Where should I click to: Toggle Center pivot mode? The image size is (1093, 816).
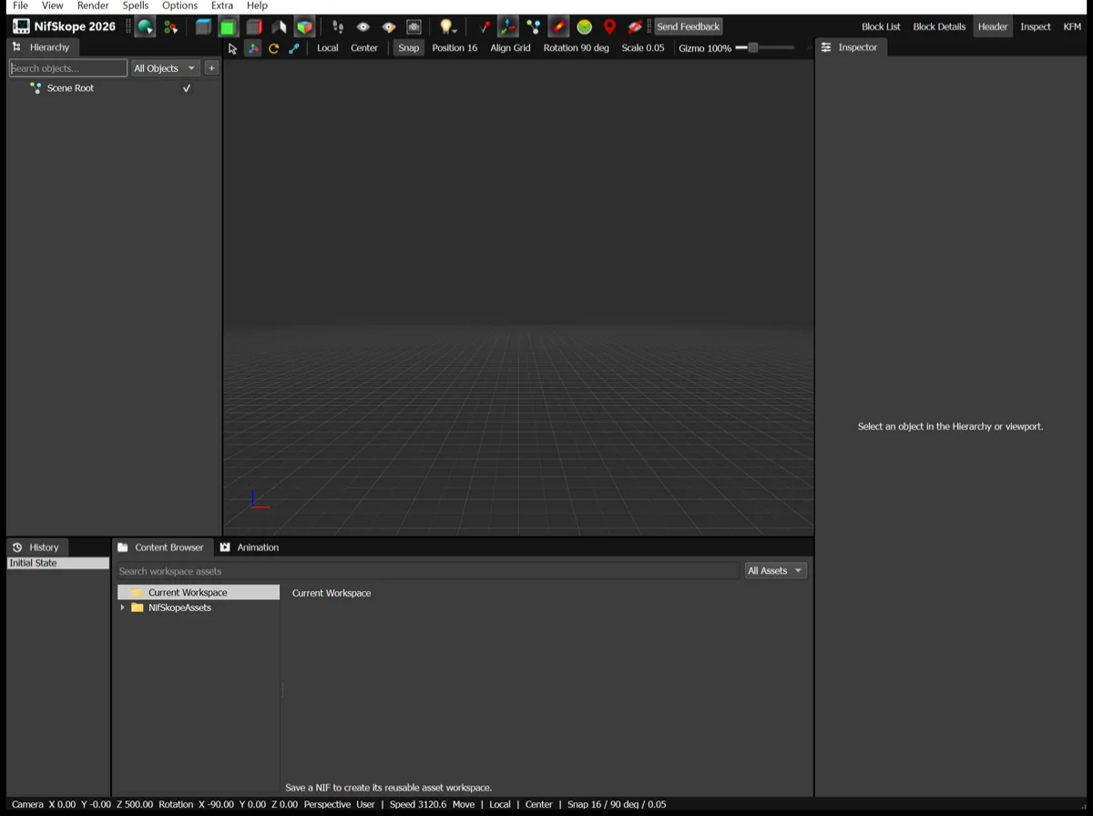(364, 48)
